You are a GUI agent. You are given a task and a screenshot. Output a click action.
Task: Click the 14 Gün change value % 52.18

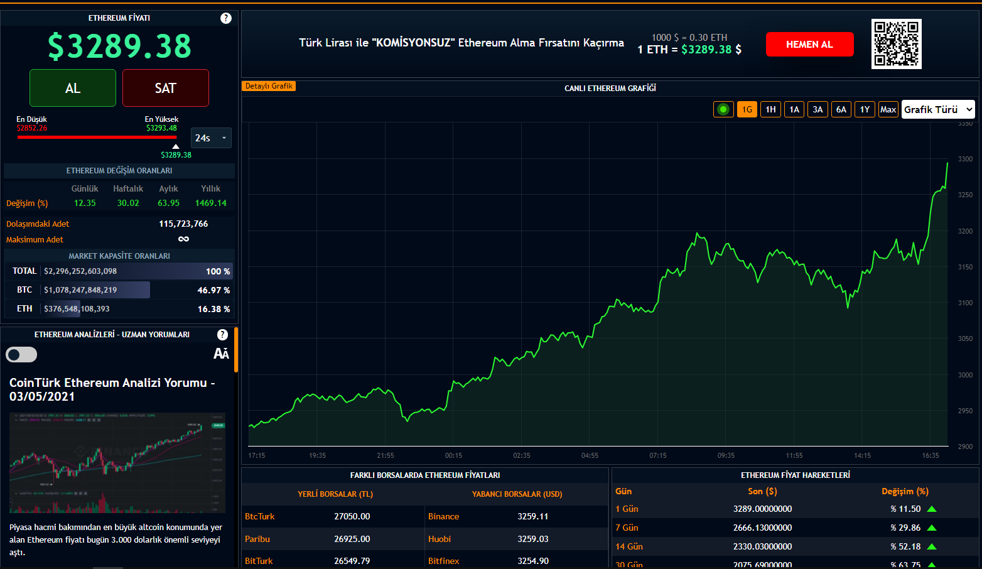pyautogui.click(x=905, y=547)
